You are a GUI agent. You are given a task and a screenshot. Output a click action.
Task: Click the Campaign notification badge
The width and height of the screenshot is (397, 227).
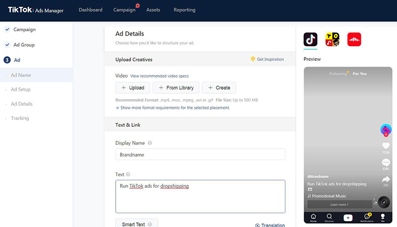pos(137,5)
